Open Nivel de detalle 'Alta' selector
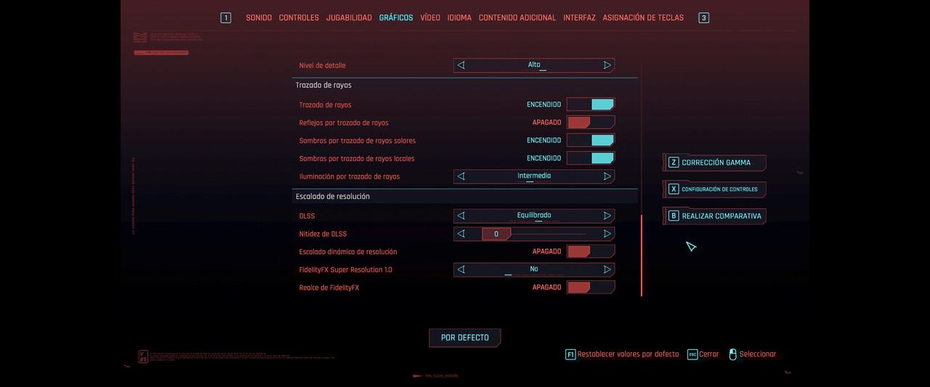The image size is (930, 387). click(534, 65)
